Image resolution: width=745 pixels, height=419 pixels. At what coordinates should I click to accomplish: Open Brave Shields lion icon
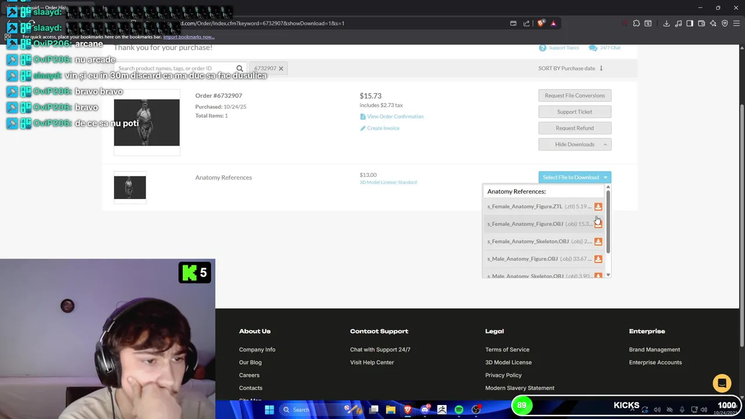pyautogui.click(x=541, y=23)
